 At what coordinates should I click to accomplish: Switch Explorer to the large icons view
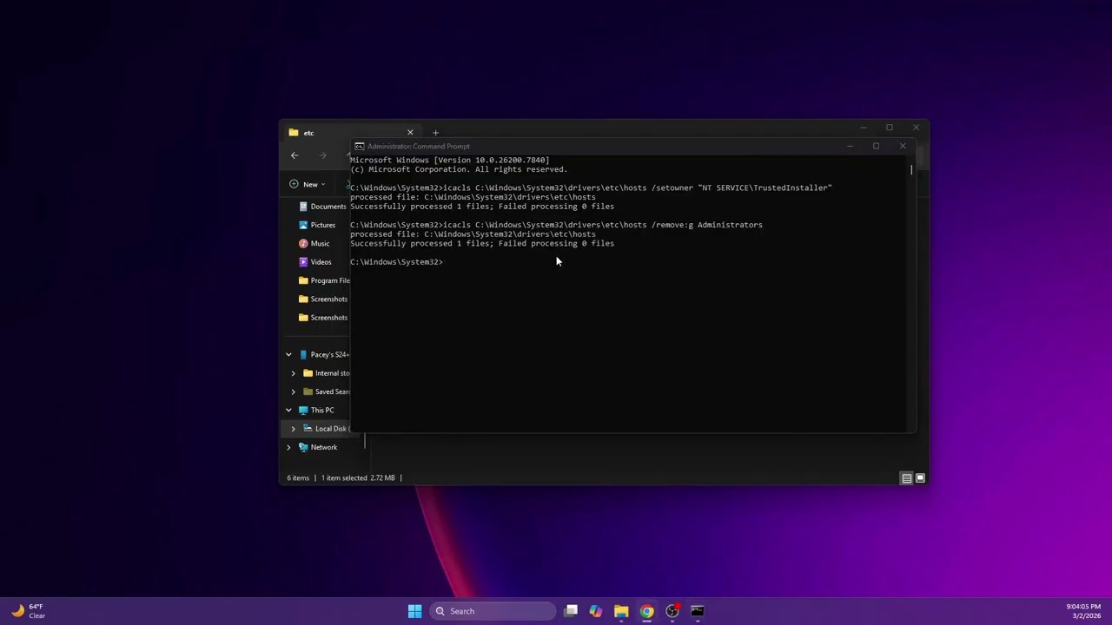tap(920, 478)
